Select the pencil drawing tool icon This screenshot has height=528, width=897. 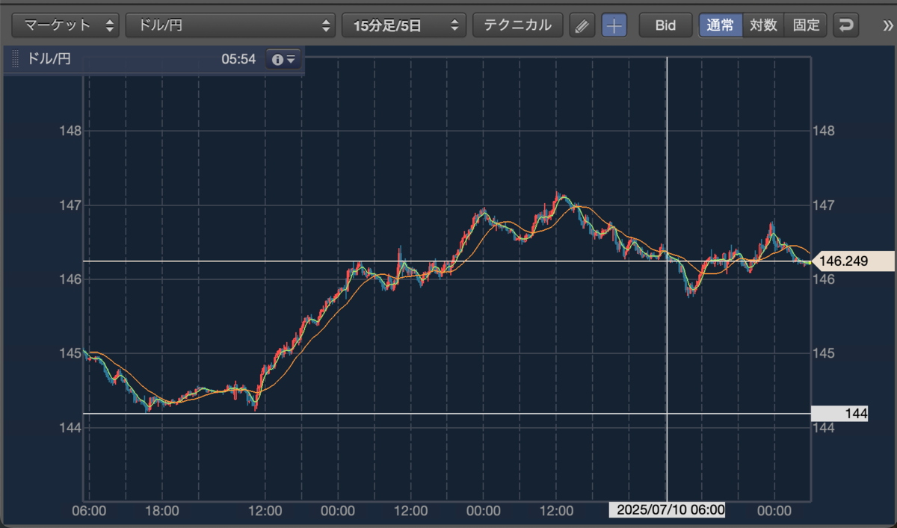coord(582,25)
